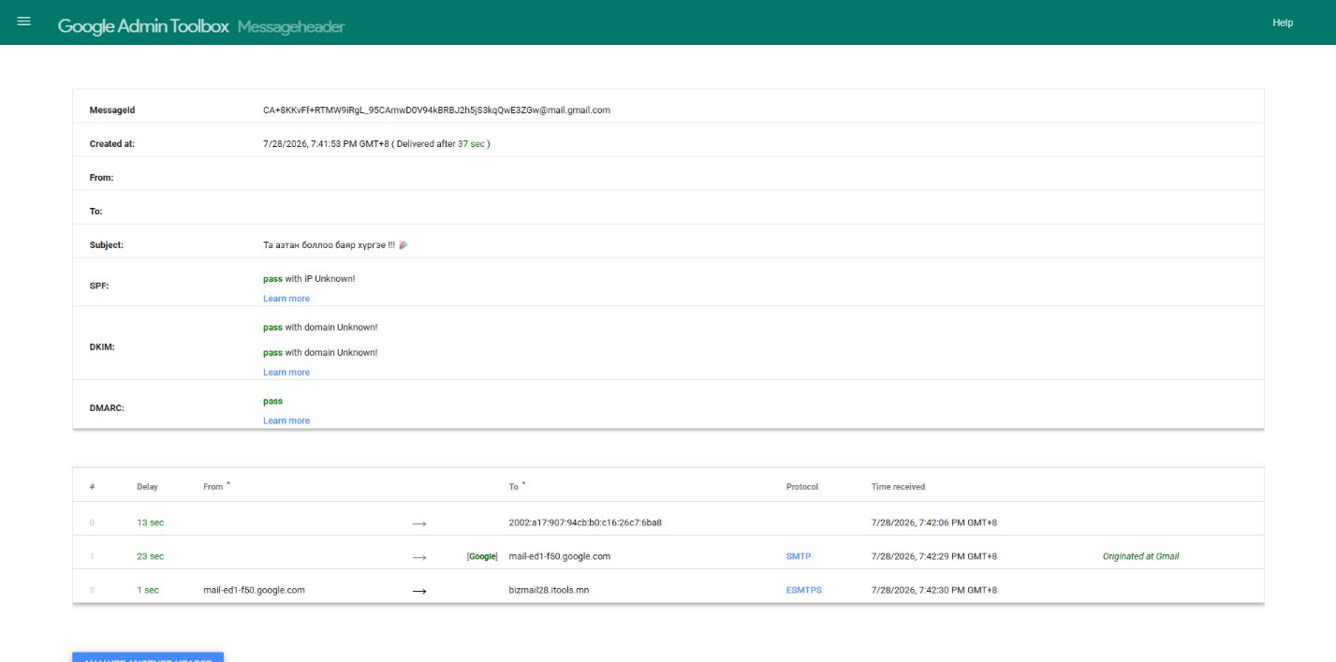
Task: Open the Help link
Action: coord(1283,22)
